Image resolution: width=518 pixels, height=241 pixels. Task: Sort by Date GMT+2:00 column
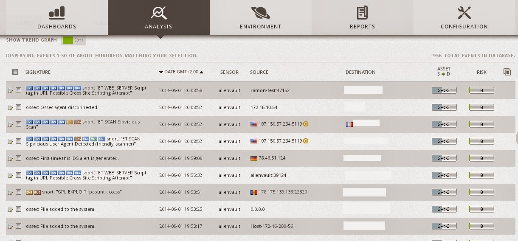(181, 72)
